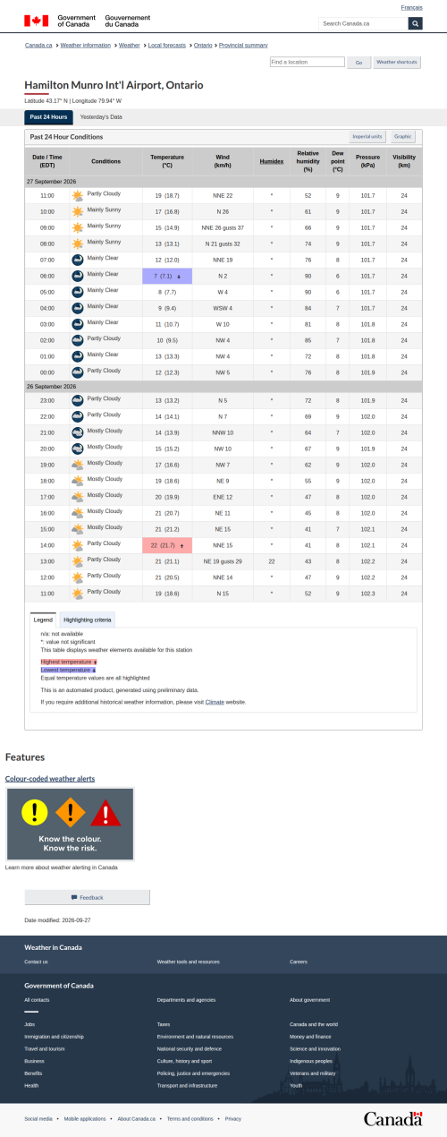Click the Go button next to location search

358,63
